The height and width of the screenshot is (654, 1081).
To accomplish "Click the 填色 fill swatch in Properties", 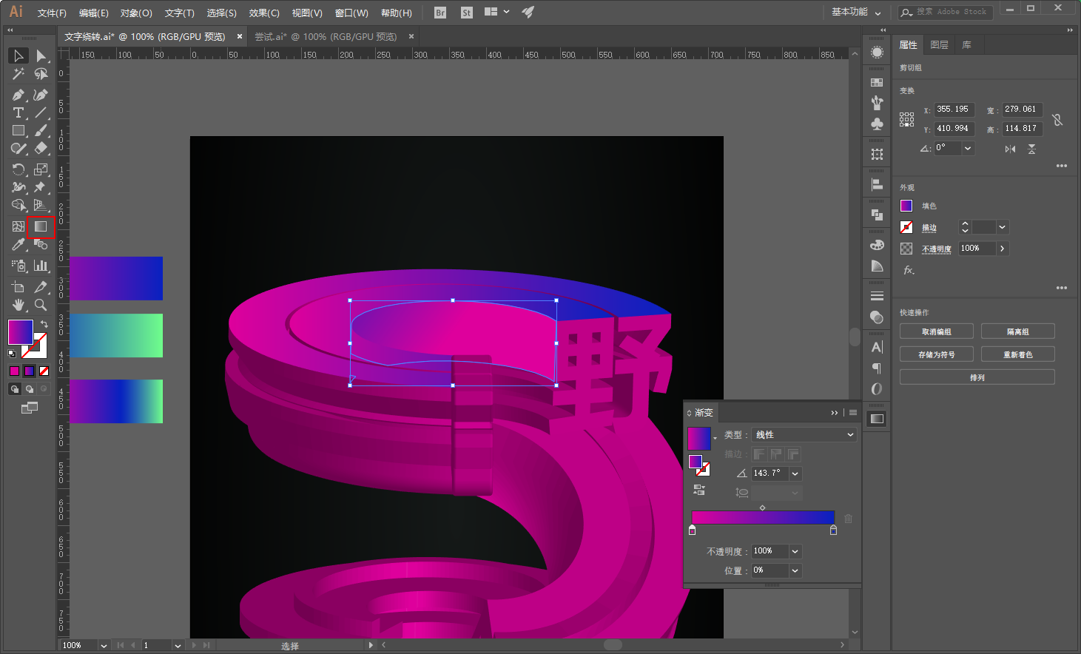I will [x=906, y=206].
